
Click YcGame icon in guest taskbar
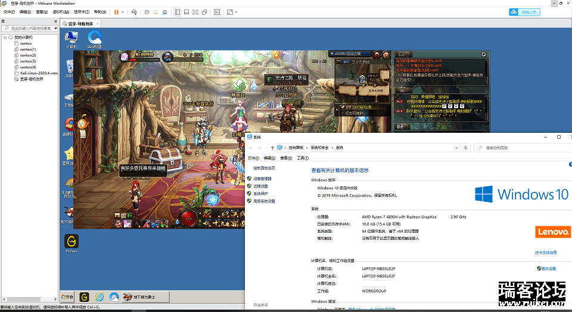84,297
